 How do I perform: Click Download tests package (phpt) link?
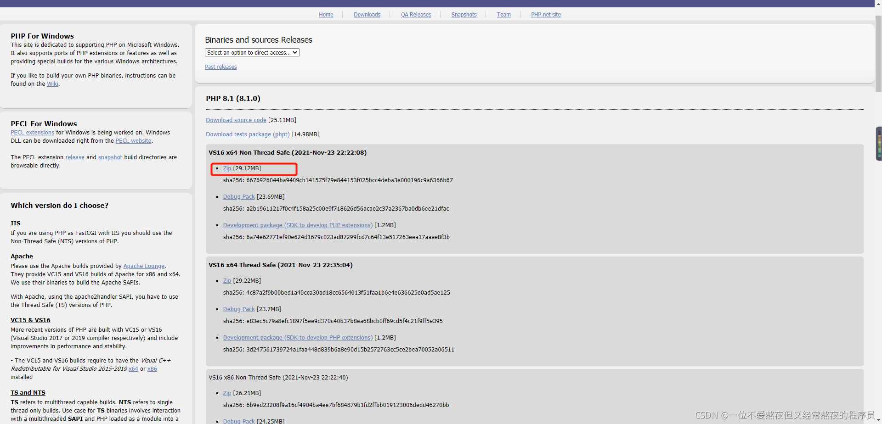[248, 134]
